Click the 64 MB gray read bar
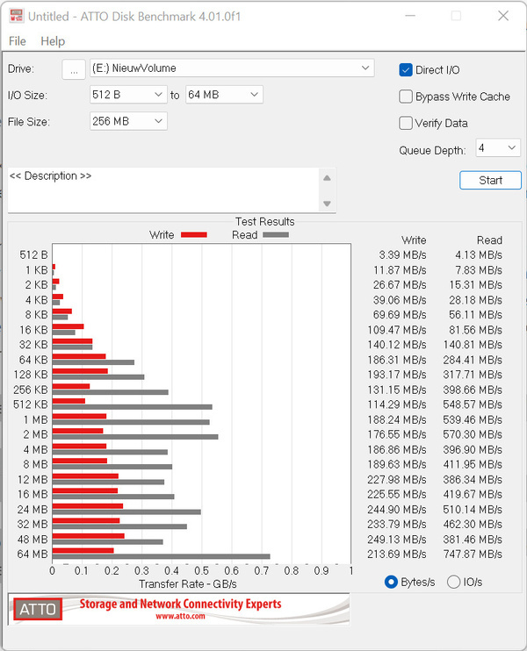The height and width of the screenshot is (651, 527). point(162,556)
